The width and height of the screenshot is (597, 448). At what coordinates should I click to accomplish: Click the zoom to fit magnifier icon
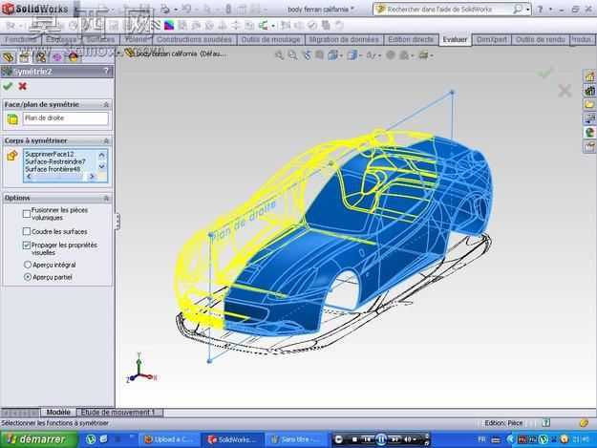[279, 55]
